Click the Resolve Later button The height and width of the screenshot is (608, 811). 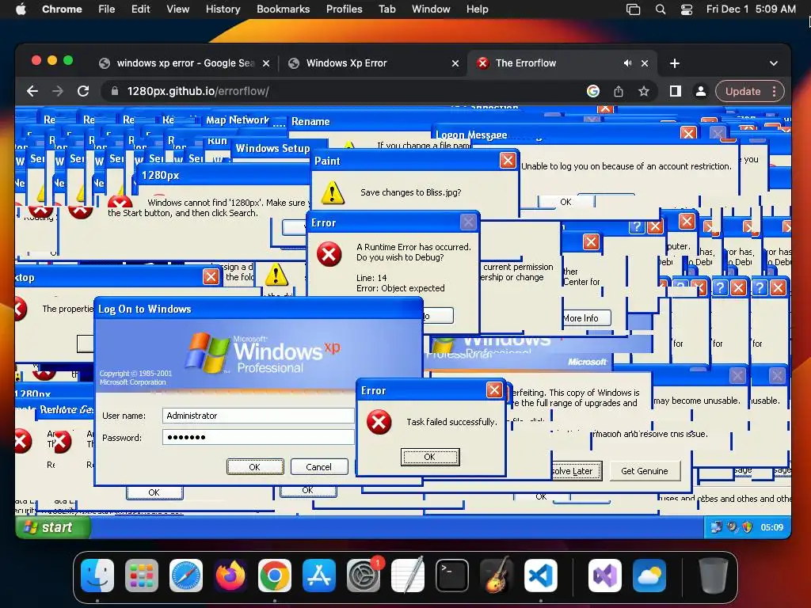(x=577, y=471)
